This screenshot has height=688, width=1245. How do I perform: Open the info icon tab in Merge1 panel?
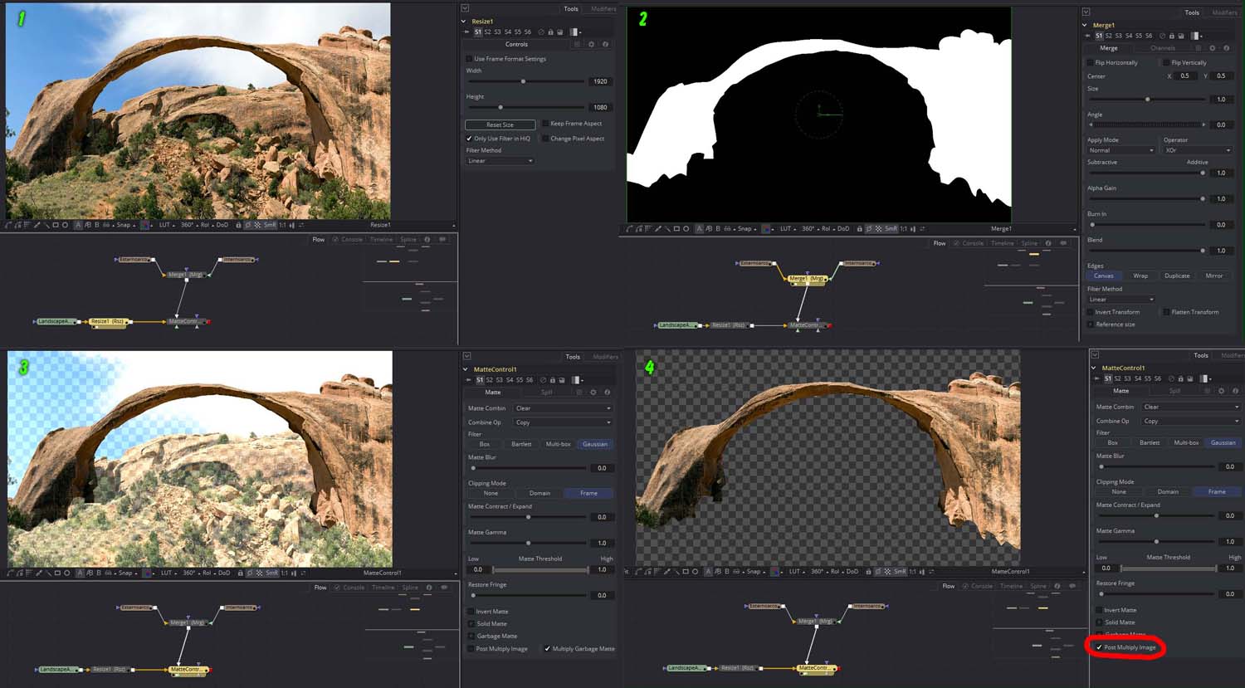coord(1227,48)
